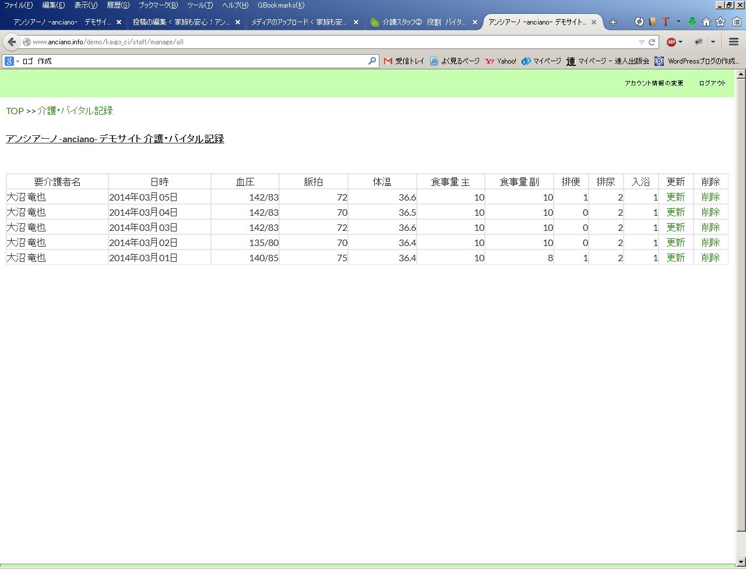Open the URL history dropdown arrow
Image resolution: width=746 pixels, height=569 pixels.
click(642, 42)
